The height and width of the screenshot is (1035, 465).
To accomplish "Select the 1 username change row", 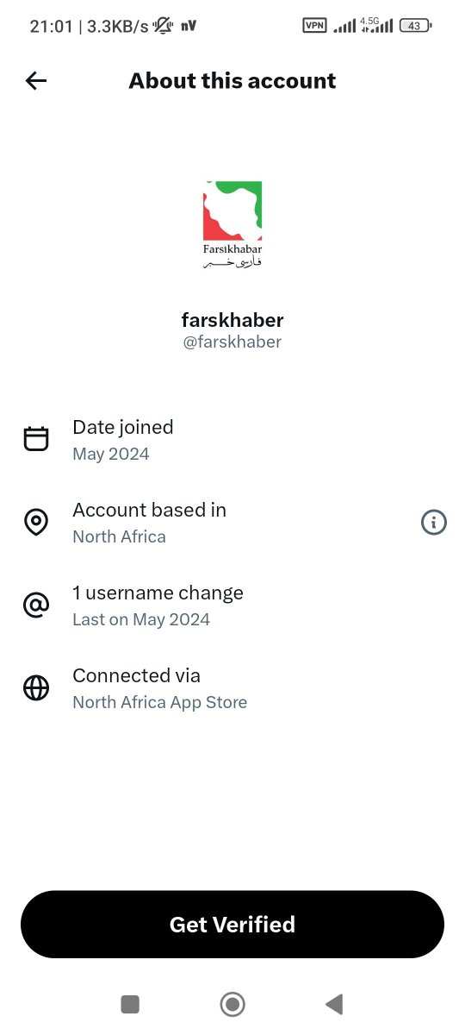I will (x=232, y=605).
